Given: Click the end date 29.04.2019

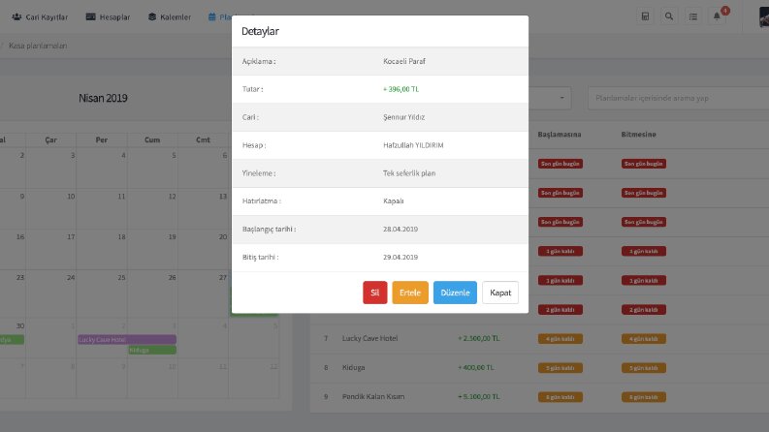Looking at the screenshot, I should (x=401, y=257).
